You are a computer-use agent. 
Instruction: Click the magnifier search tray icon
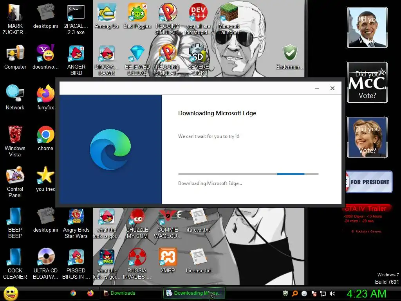295,294
